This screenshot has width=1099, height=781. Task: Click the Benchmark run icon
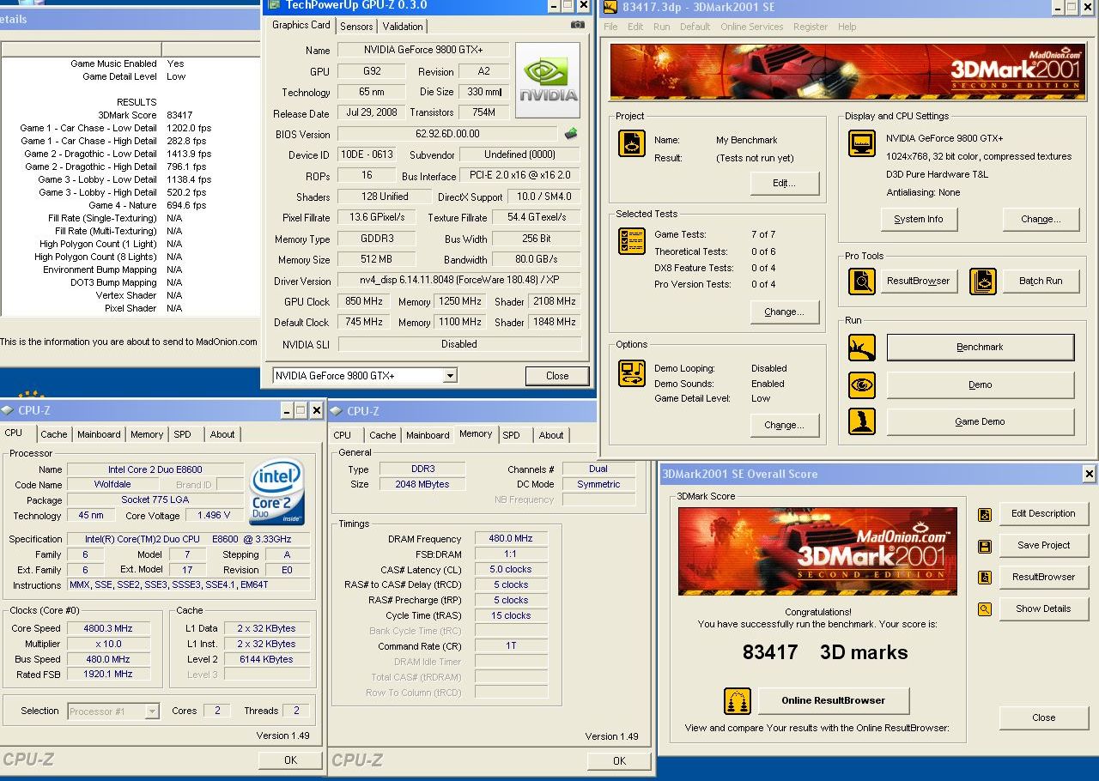(862, 348)
